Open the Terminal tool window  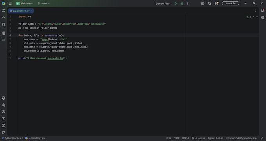click(x=4, y=119)
